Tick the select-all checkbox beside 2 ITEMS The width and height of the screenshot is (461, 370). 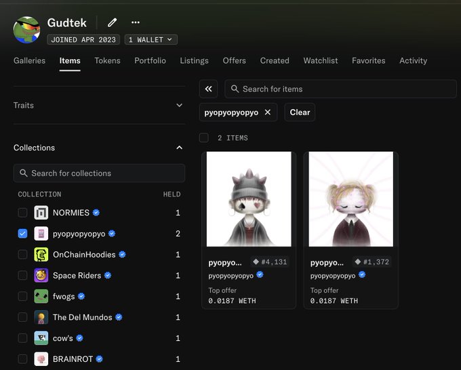(204, 138)
